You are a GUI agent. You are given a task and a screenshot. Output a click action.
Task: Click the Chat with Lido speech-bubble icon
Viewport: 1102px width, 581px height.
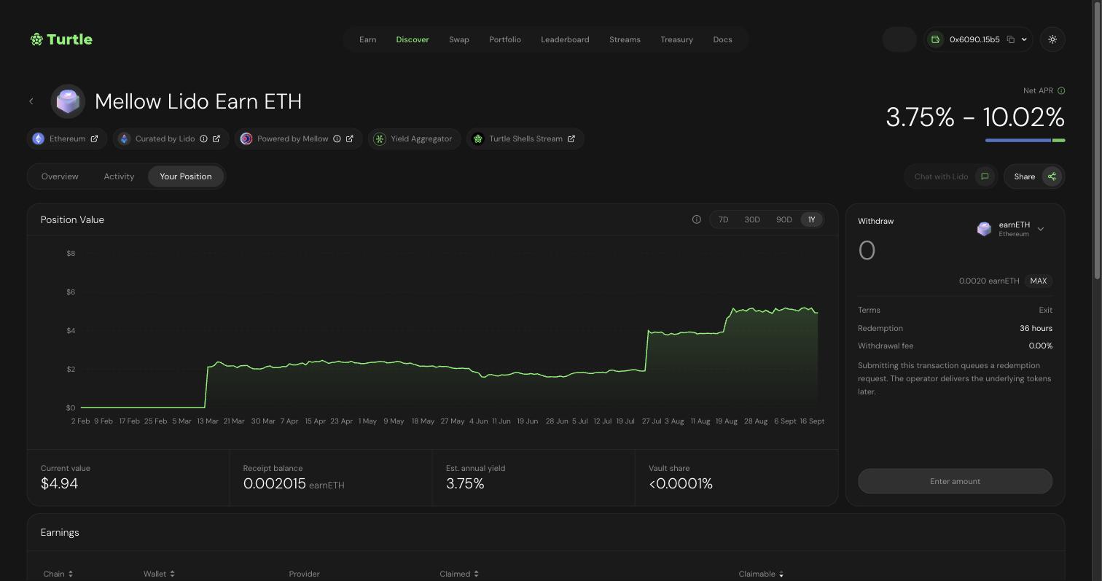click(985, 176)
